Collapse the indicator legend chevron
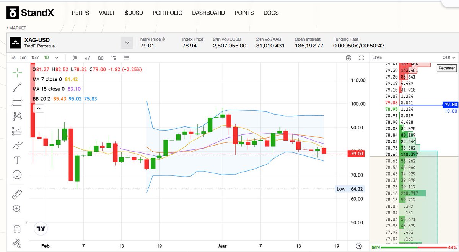 coord(39,108)
